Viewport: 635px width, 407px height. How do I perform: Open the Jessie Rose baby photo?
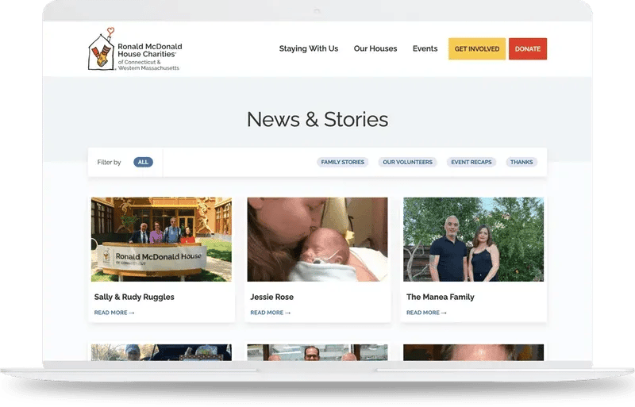[317, 240]
